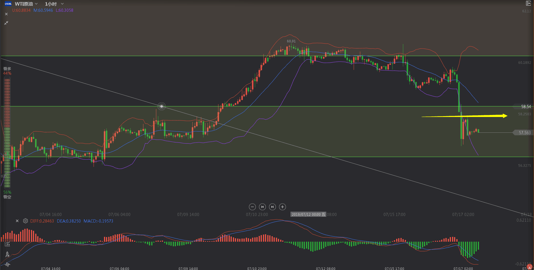534x270 pixels.
Task: Click the 0.62110 MACD scale label
Action: 524,220
